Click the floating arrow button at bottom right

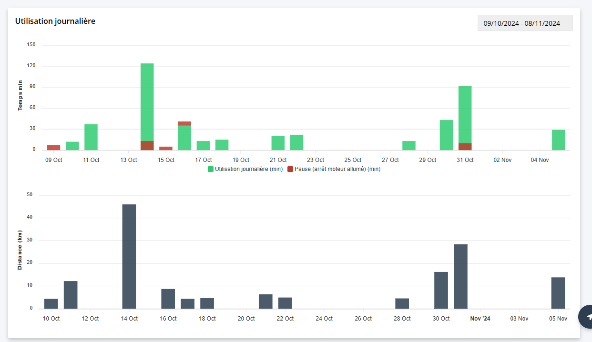tap(587, 317)
